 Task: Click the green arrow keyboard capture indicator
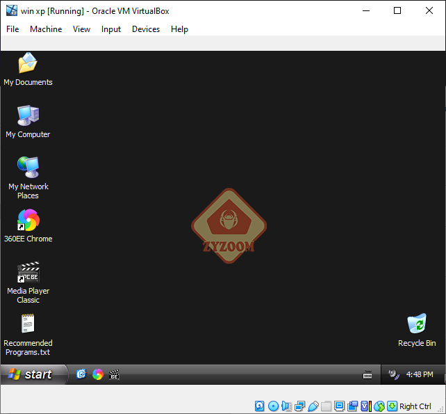point(392,406)
